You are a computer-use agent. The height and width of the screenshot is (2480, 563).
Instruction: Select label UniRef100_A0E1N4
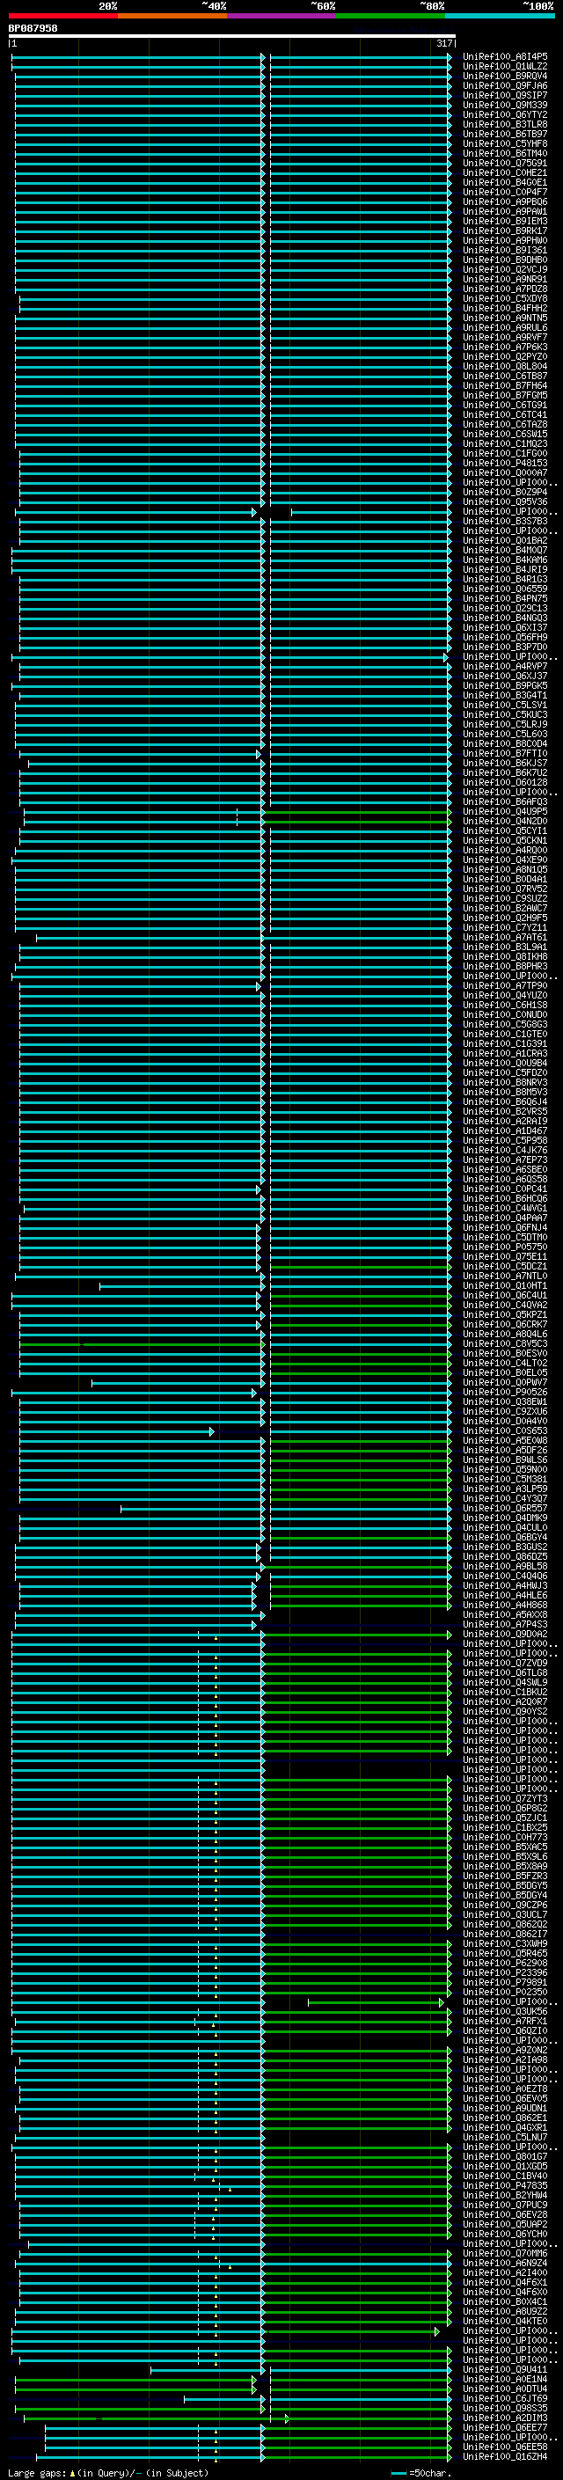click(x=505, y=2379)
